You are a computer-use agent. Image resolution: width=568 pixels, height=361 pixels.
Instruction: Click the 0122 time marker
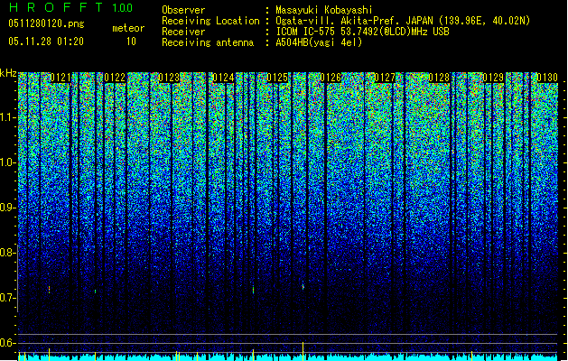point(115,78)
